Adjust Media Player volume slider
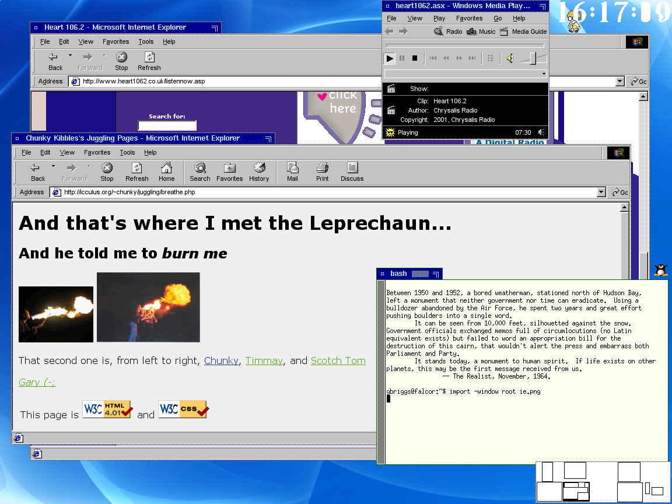 [533, 58]
